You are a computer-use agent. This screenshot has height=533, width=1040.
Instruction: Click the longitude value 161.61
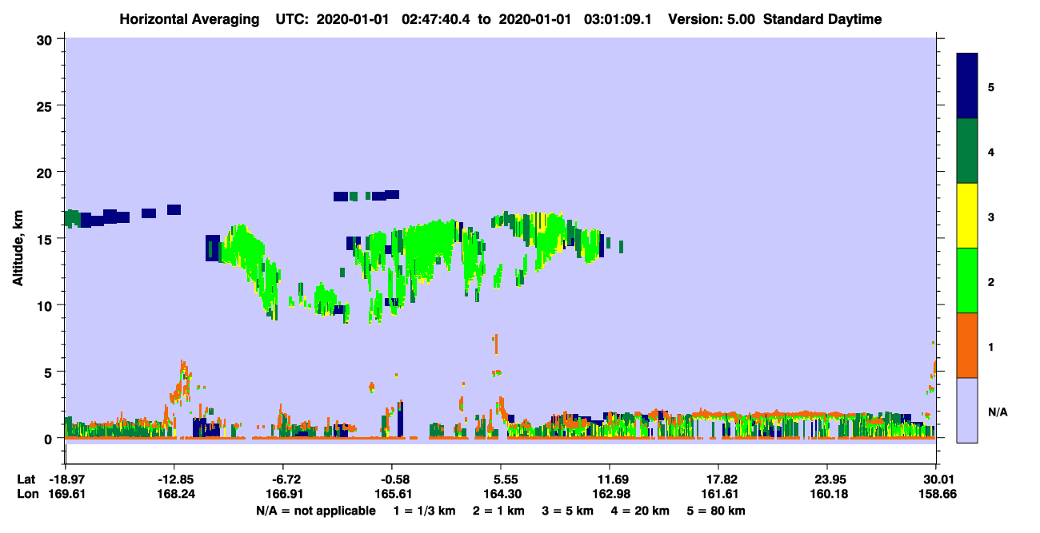click(x=719, y=495)
